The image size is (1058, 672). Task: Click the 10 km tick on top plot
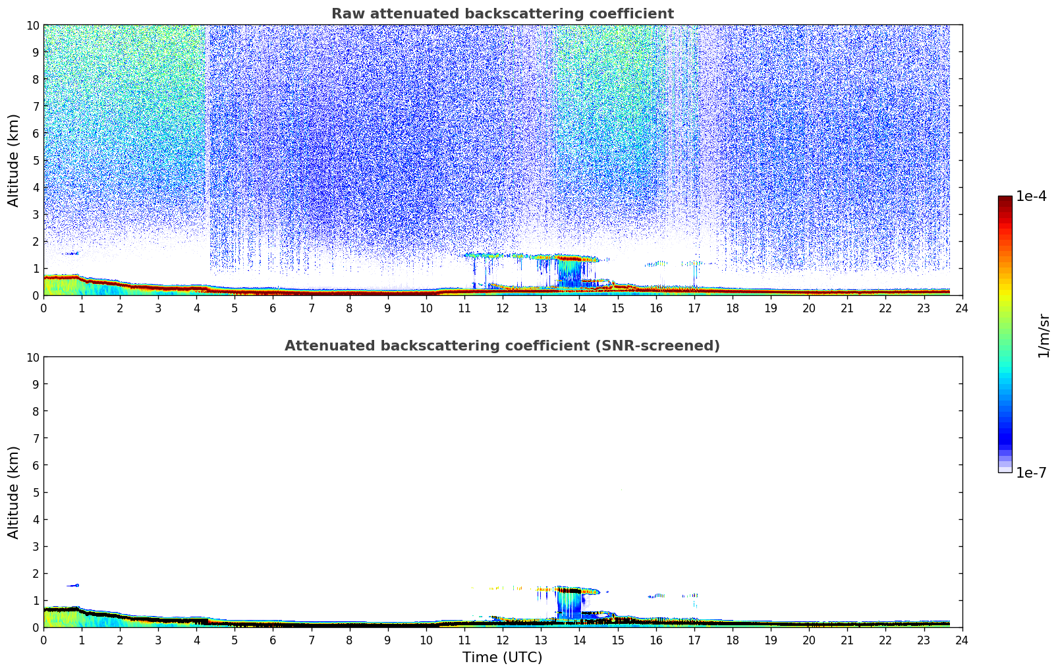point(32,25)
